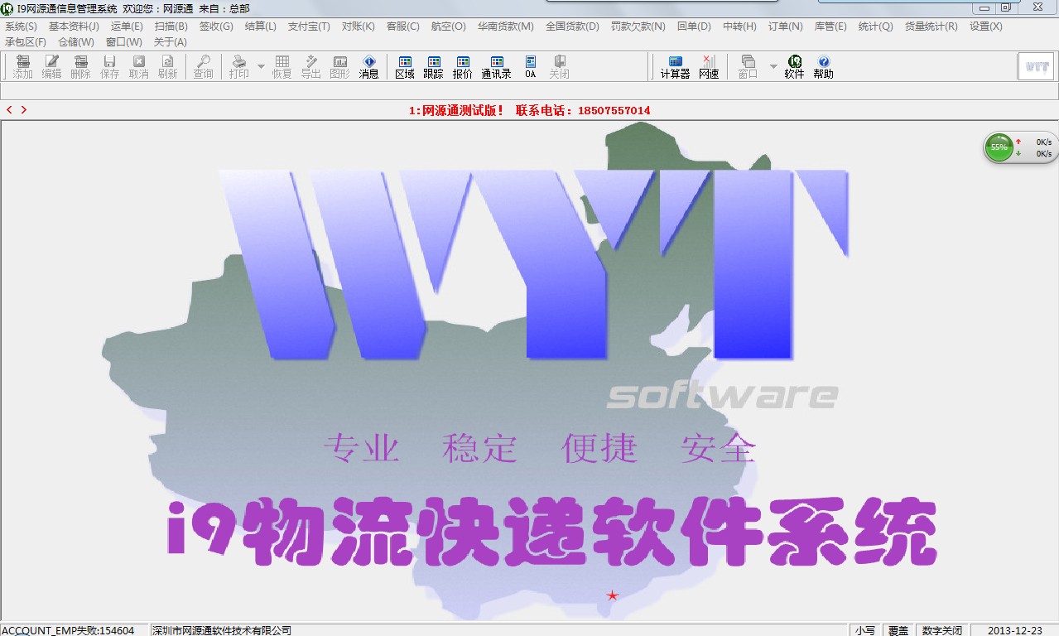Click the 导出 (Export) toolbar icon
The height and width of the screenshot is (636, 1059).
click(x=310, y=67)
